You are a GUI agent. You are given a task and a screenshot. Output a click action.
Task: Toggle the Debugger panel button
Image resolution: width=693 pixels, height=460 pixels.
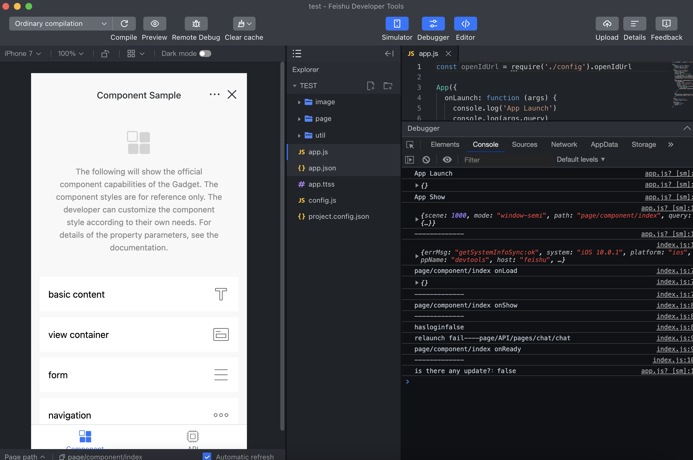(x=433, y=24)
